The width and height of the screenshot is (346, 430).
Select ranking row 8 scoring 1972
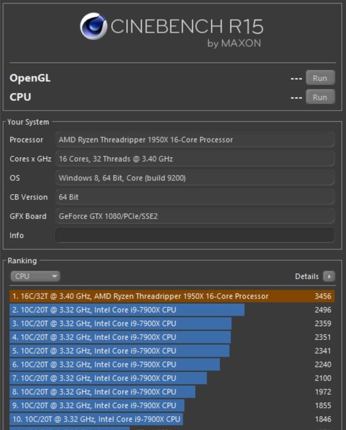[x=172, y=392]
